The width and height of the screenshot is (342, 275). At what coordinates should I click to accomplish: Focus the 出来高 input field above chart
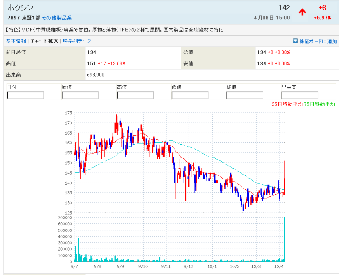point(300,95)
